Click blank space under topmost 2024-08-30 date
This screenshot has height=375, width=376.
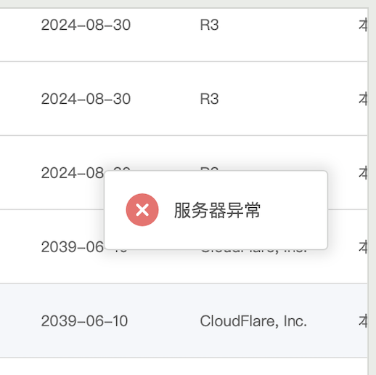(86, 47)
